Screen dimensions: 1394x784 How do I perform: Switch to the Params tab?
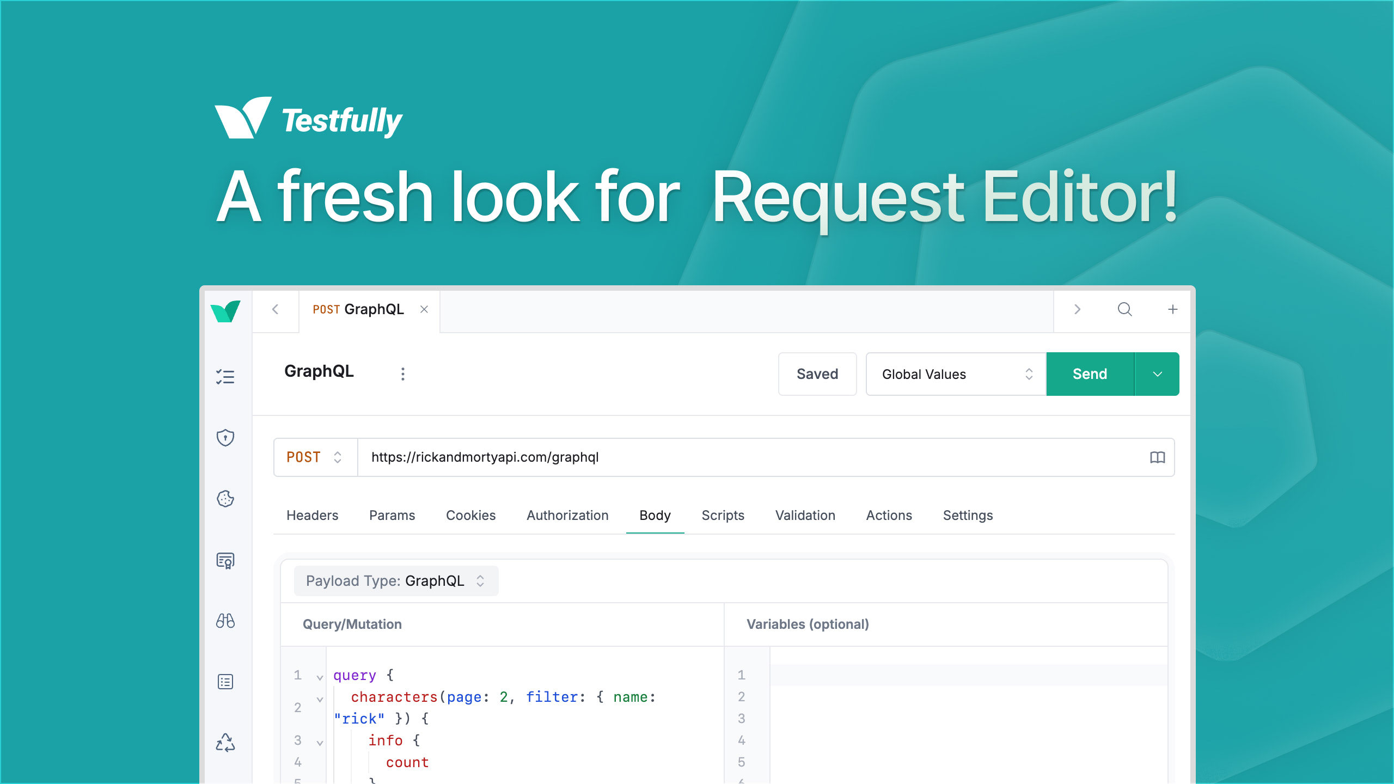point(392,516)
